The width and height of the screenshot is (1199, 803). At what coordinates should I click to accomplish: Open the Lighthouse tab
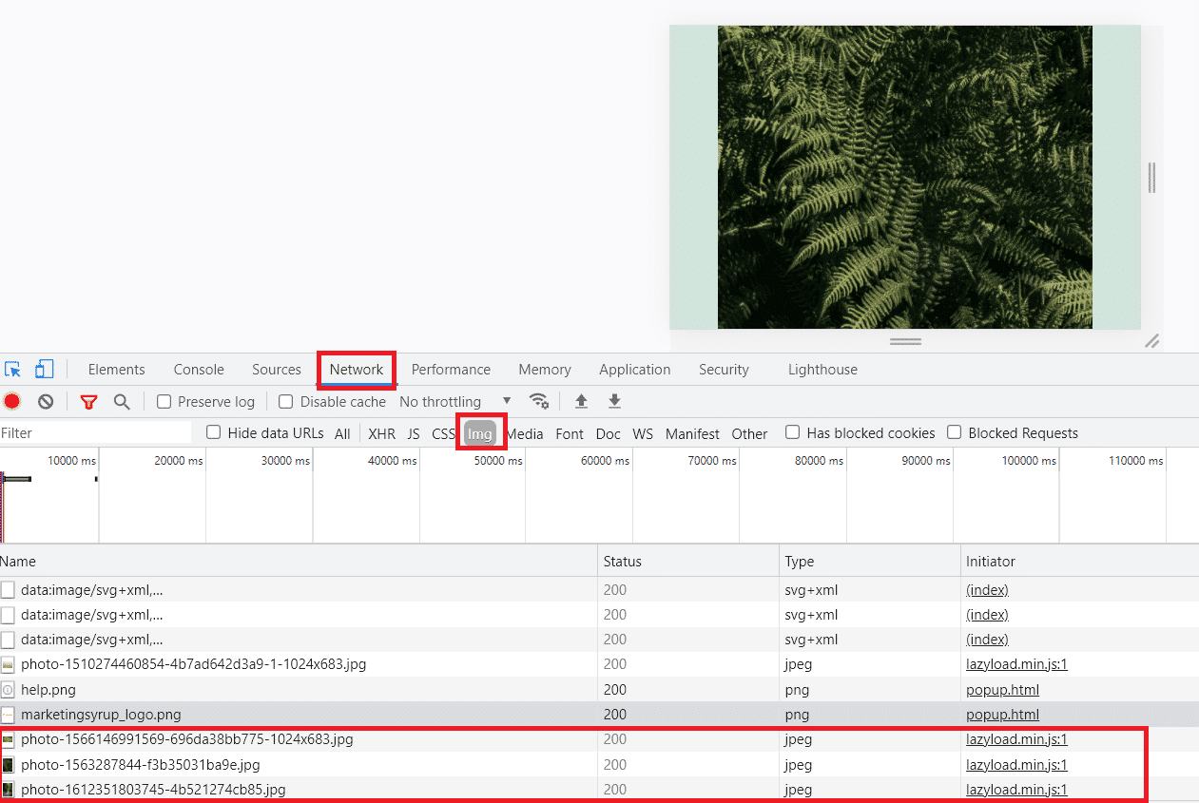click(822, 370)
